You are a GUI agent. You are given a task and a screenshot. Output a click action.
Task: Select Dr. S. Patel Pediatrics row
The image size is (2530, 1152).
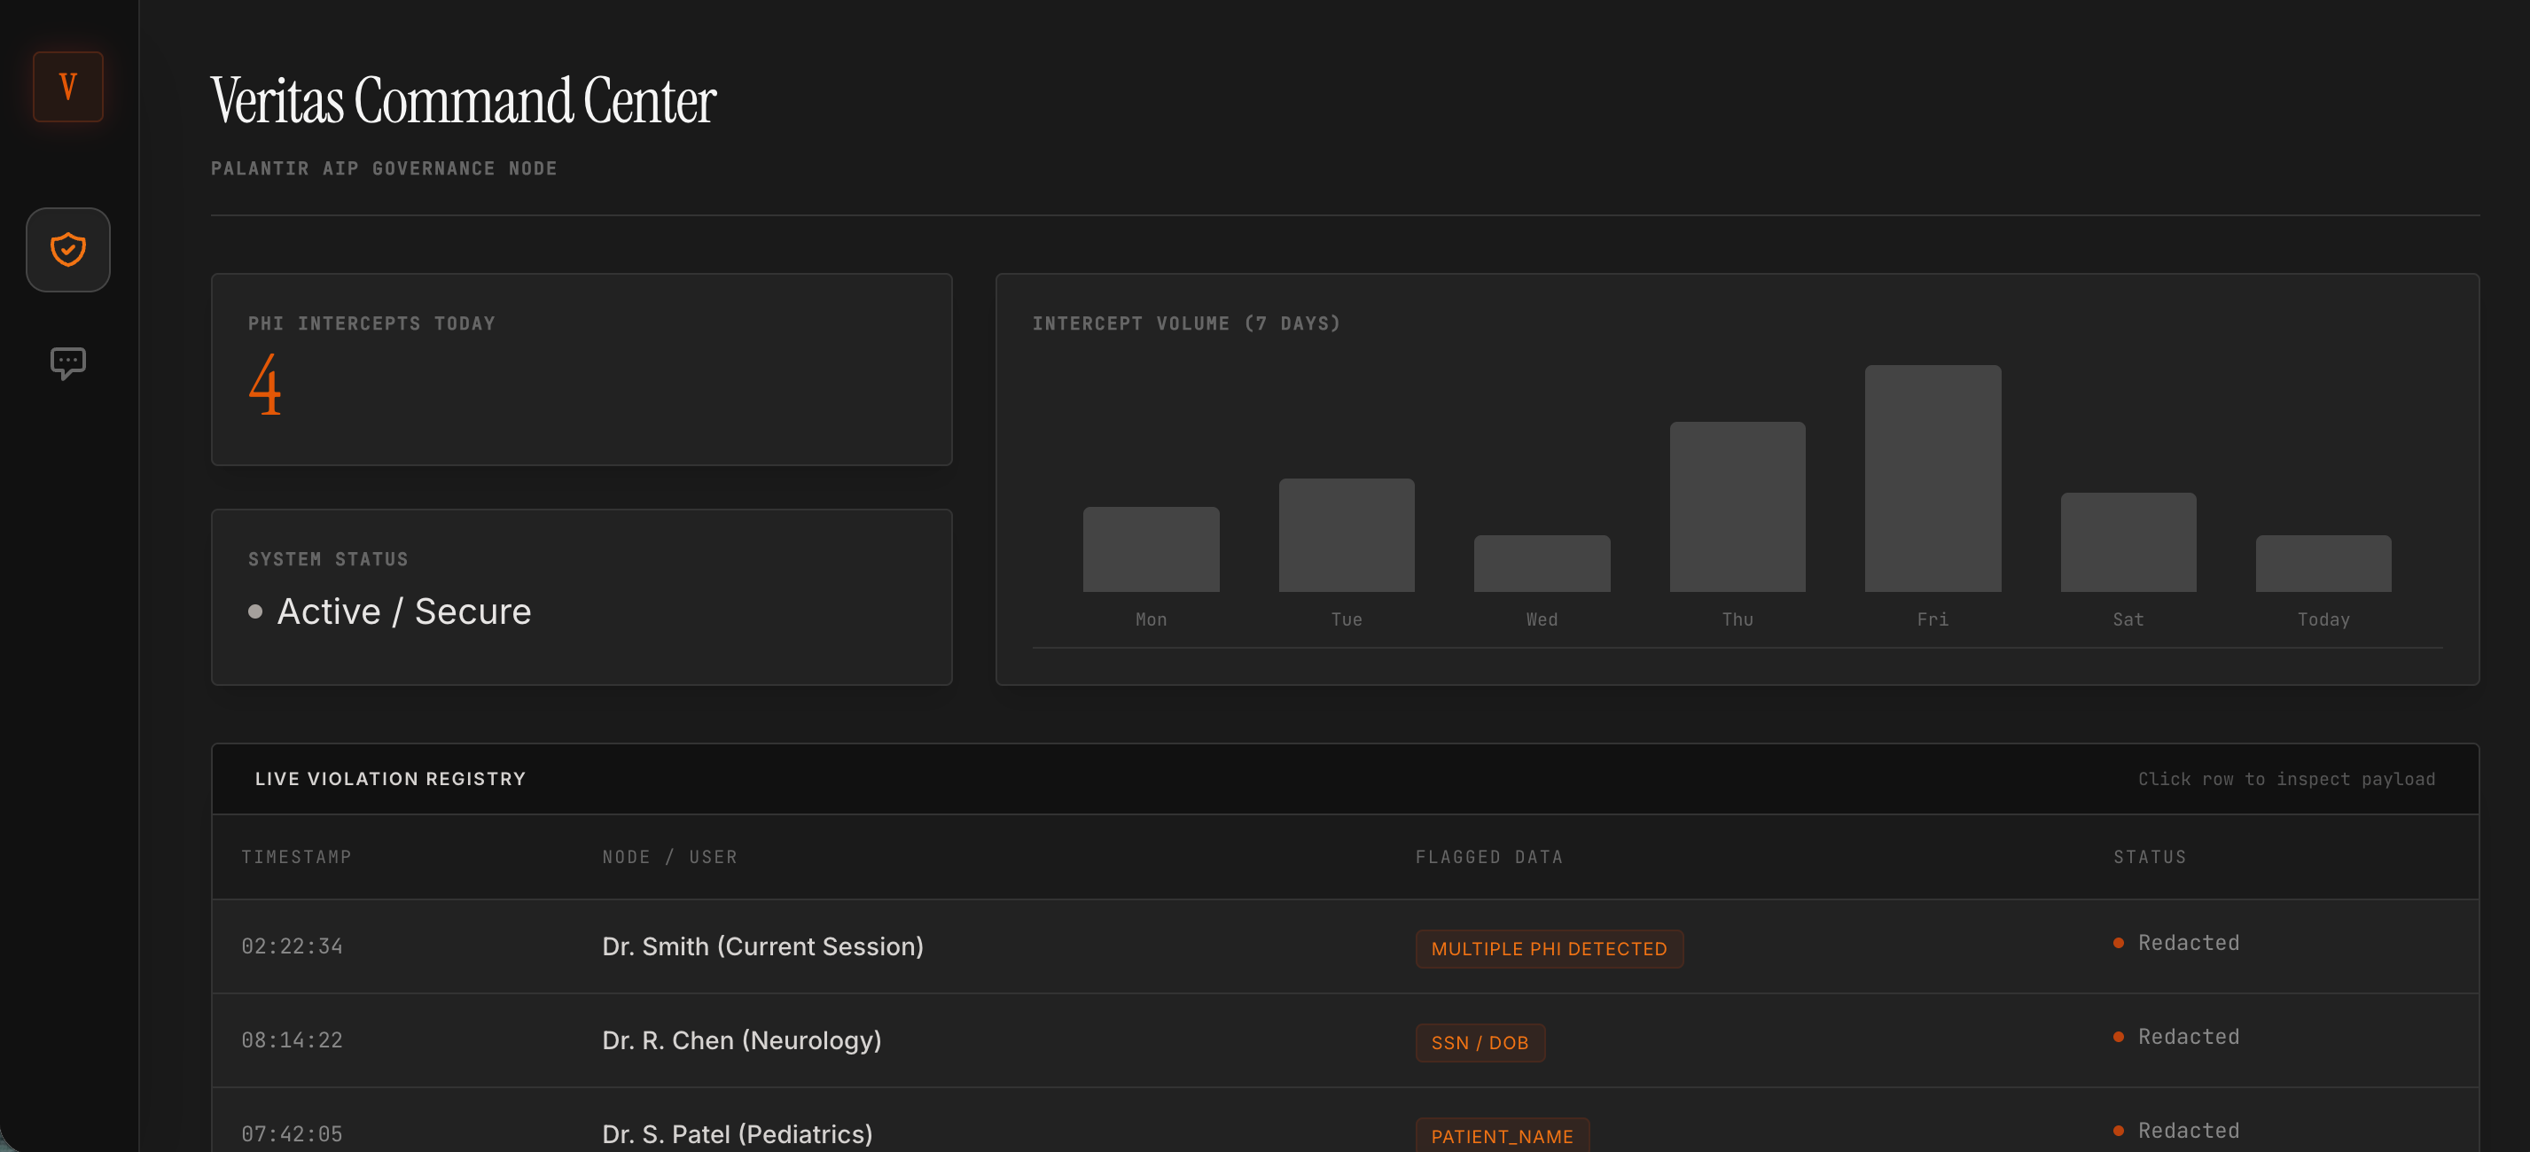click(737, 1133)
